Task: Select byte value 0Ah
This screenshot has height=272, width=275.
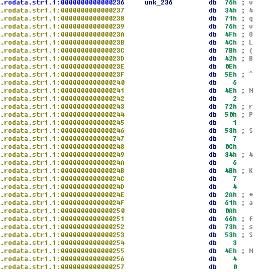Action: (x=231, y=211)
